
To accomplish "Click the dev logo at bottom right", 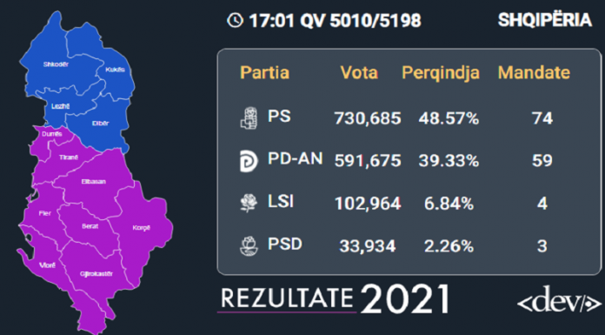I will coord(559,299).
